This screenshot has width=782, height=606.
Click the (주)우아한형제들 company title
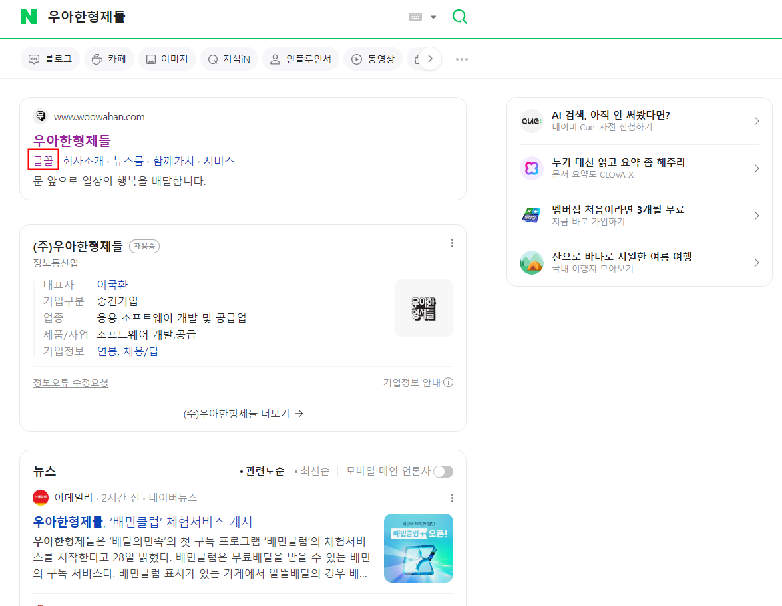[78, 246]
